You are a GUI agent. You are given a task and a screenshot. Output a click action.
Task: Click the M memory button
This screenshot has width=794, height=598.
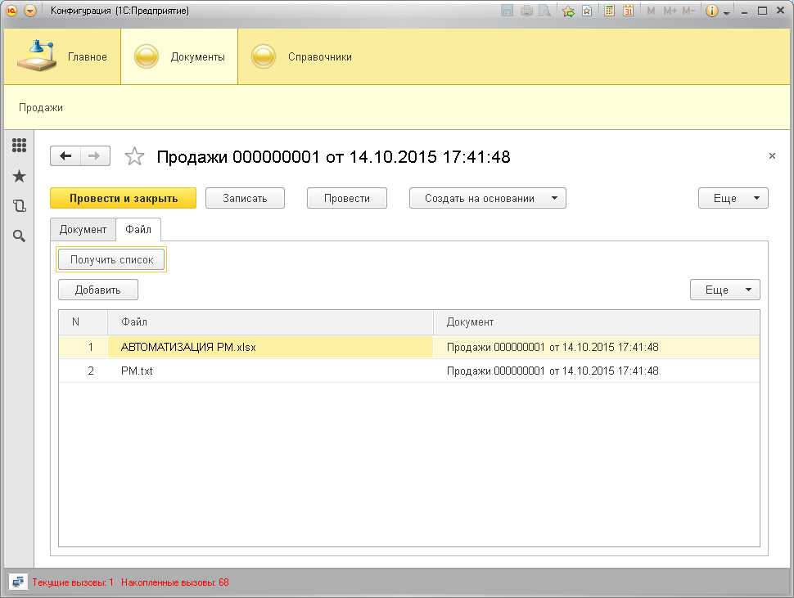(x=652, y=11)
